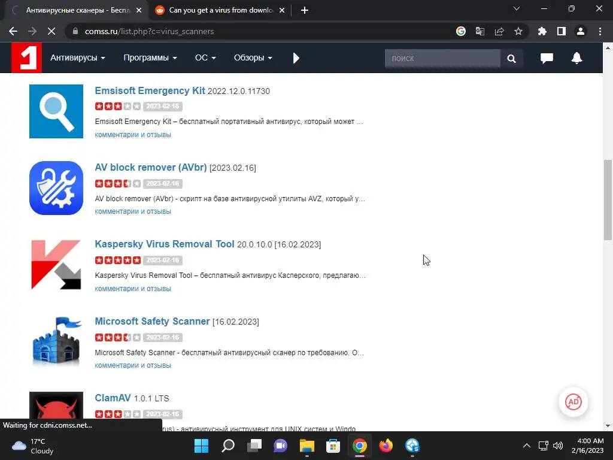Open the Emsisoft Emergency Kit link
The height and width of the screenshot is (460, 613).
tap(150, 91)
